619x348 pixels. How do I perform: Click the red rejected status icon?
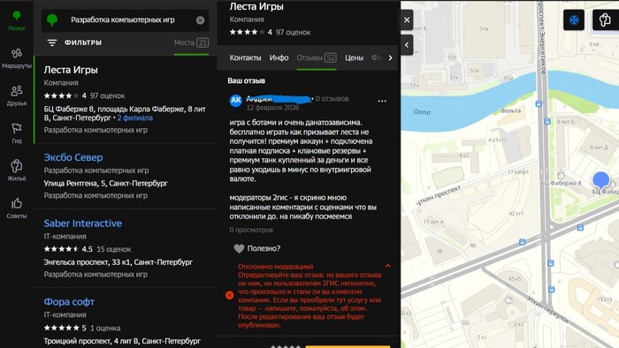pyautogui.click(x=229, y=295)
